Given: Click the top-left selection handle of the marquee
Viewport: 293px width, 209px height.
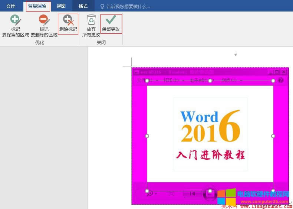Looking at the screenshot, I should click(147, 81).
